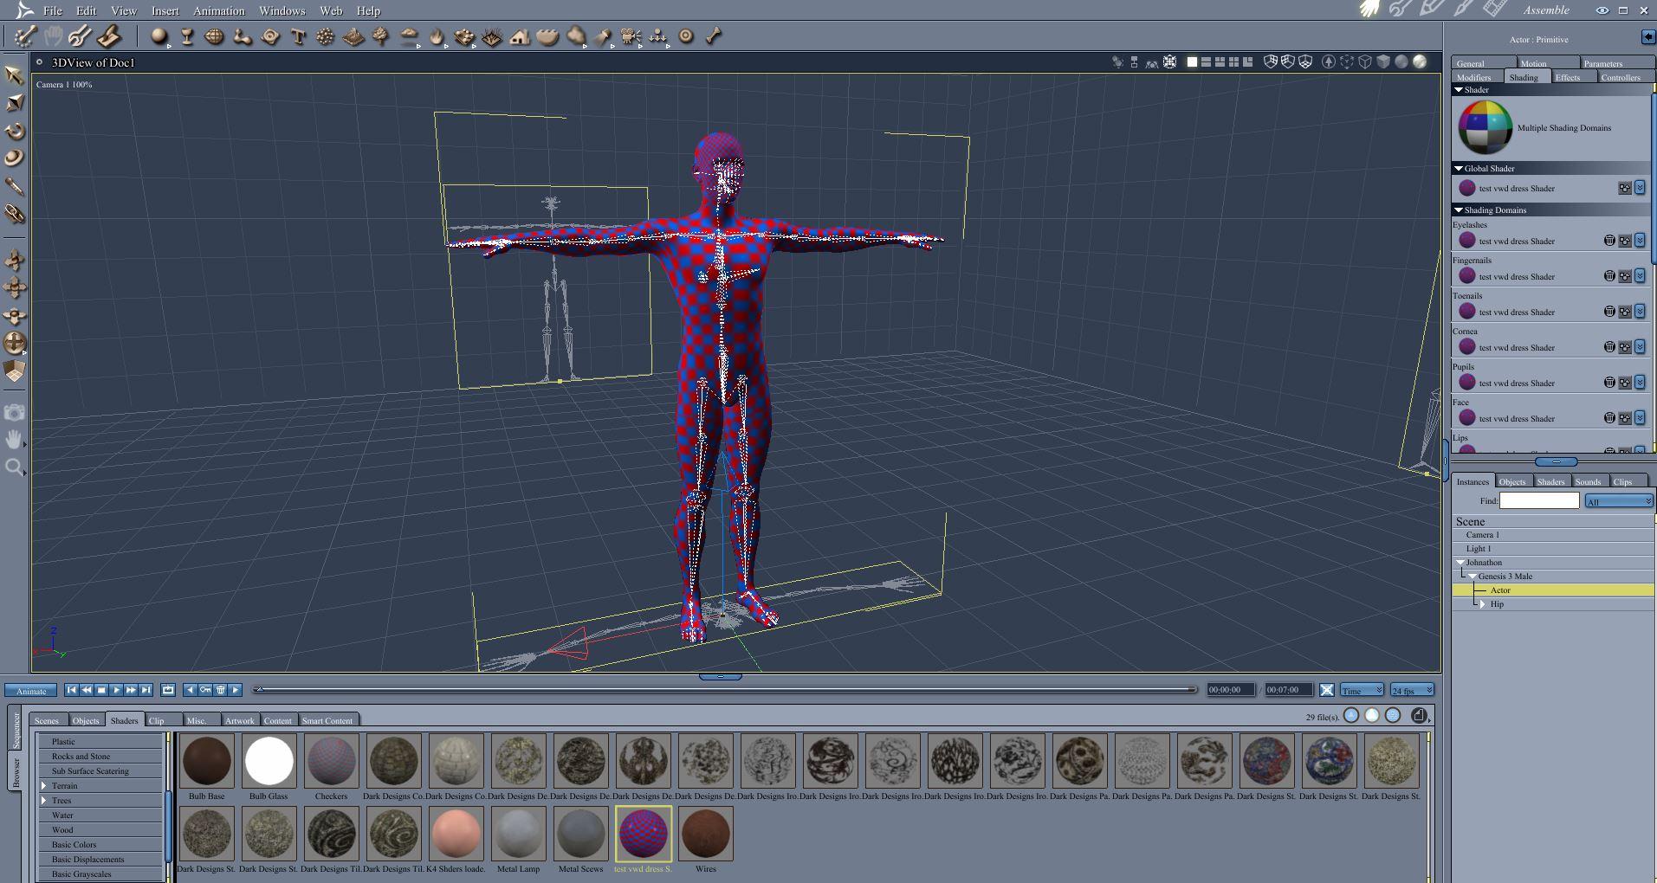
Task: Click the Multiple Shading Domains preview sphere
Action: (1485, 128)
